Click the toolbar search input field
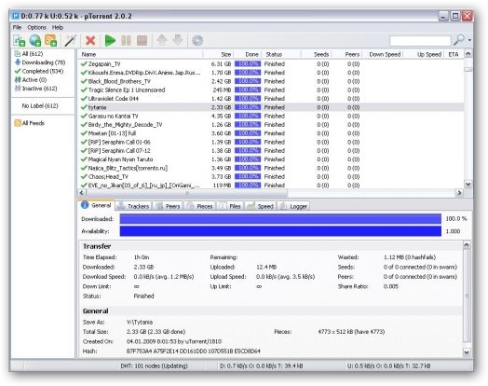Screen dimensions: 488x386 420,40
